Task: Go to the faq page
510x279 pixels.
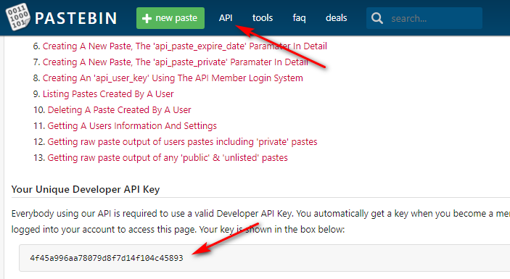Action: pyautogui.click(x=299, y=18)
